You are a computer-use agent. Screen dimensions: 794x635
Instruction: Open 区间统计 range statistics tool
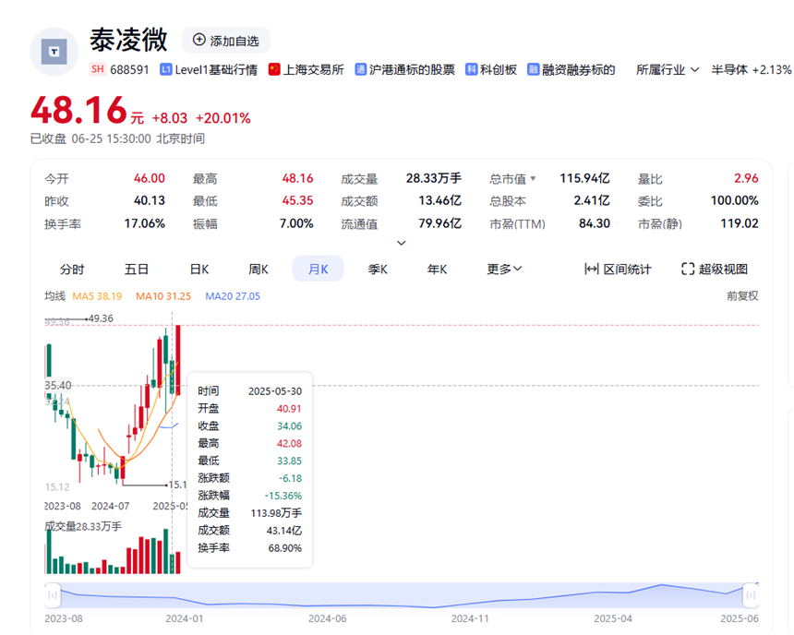click(618, 269)
